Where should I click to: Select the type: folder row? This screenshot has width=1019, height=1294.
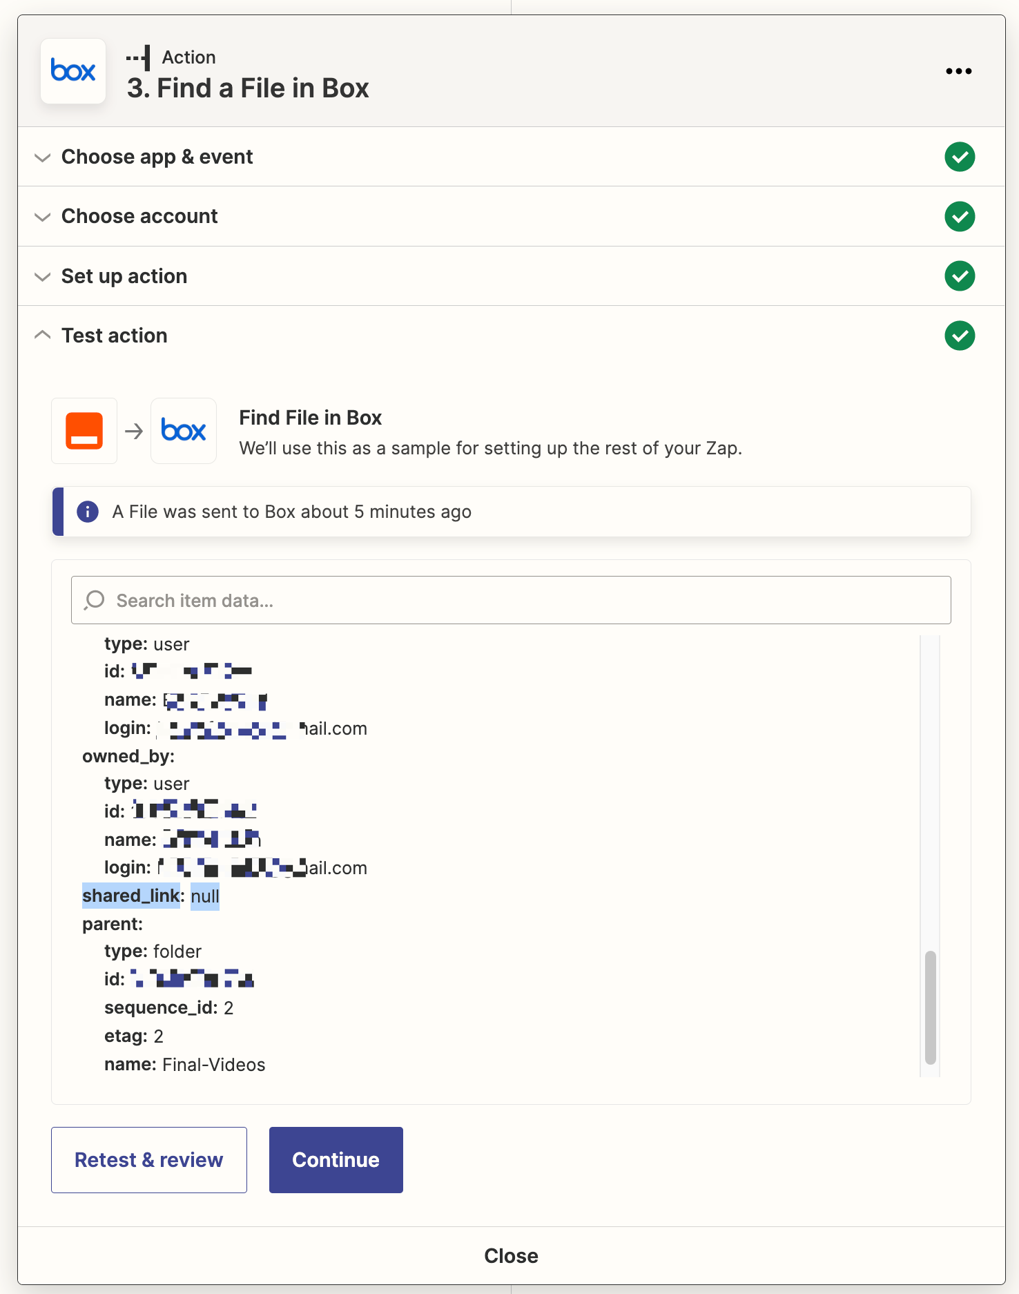[153, 951]
